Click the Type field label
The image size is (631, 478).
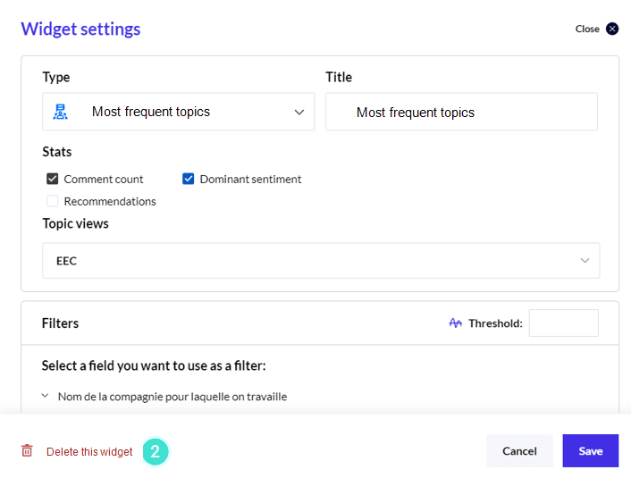[x=56, y=77]
